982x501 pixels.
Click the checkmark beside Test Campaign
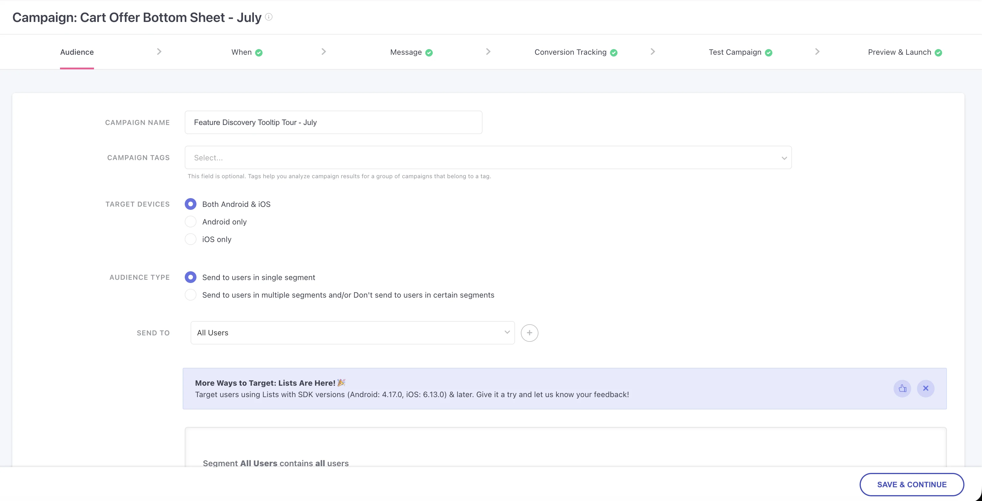tap(769, 53)
